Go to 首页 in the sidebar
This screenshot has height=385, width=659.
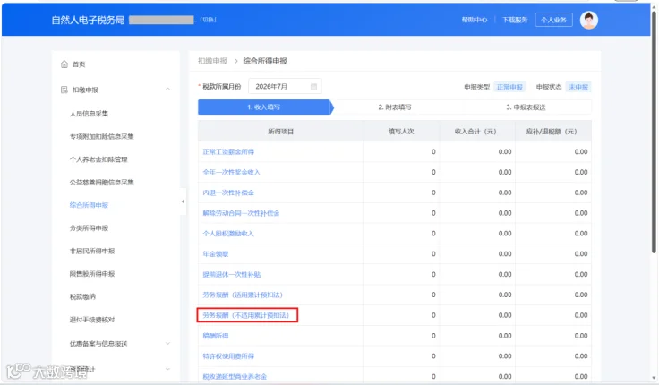click(79, 64)
